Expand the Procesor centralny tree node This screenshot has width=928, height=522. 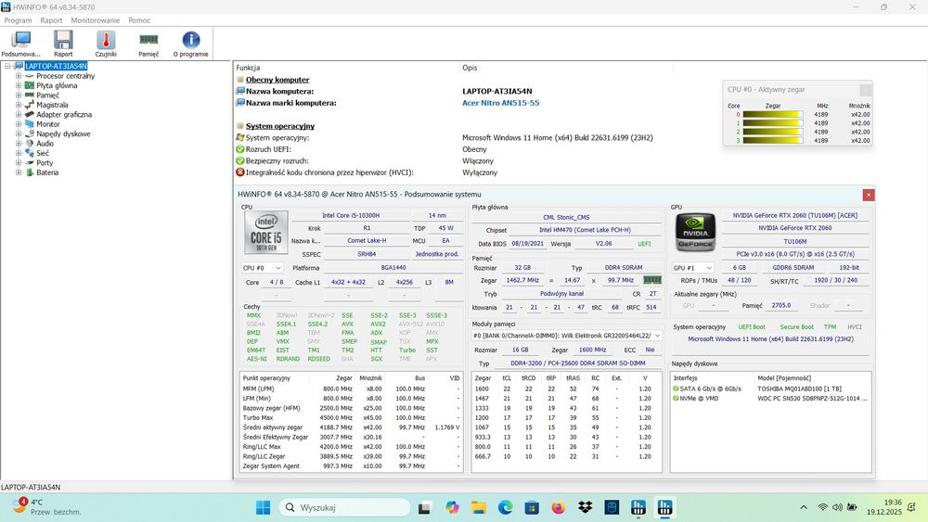tap(19, 76)
